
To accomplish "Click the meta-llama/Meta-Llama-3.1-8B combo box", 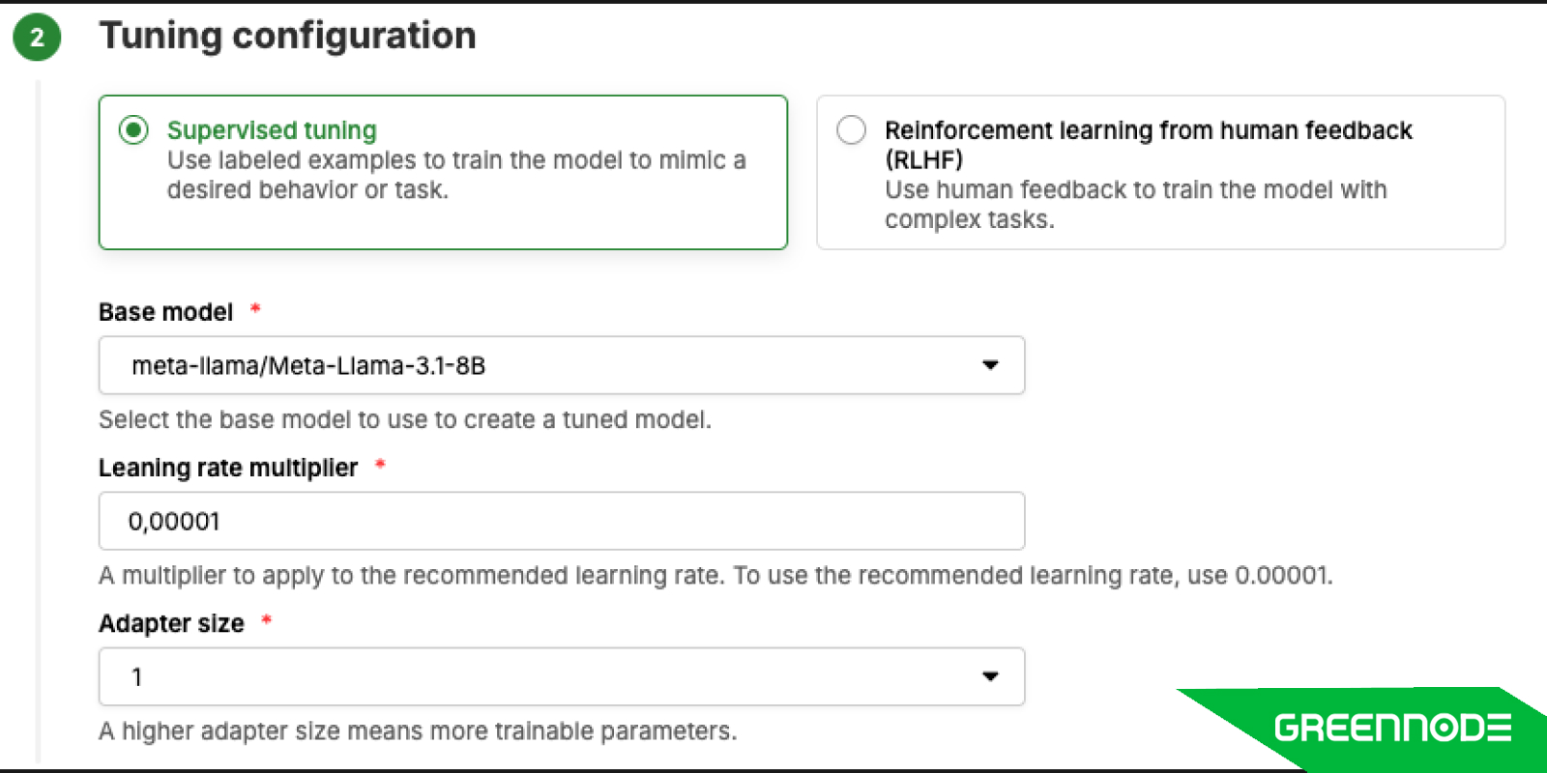I will (562, 365).
